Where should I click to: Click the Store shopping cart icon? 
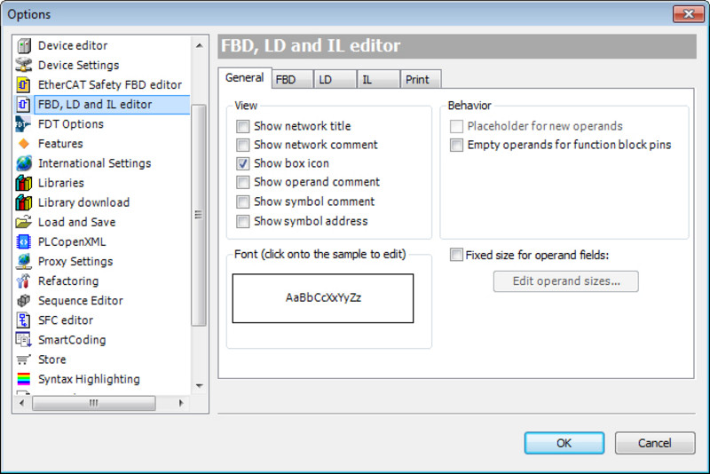tap(24, 359)
